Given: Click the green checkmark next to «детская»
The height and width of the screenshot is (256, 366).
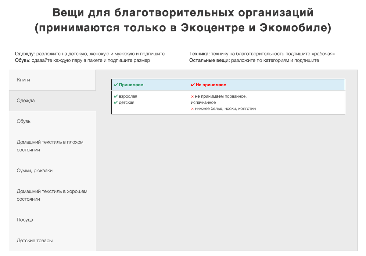Looking at the screenshot, I should 116,102.
